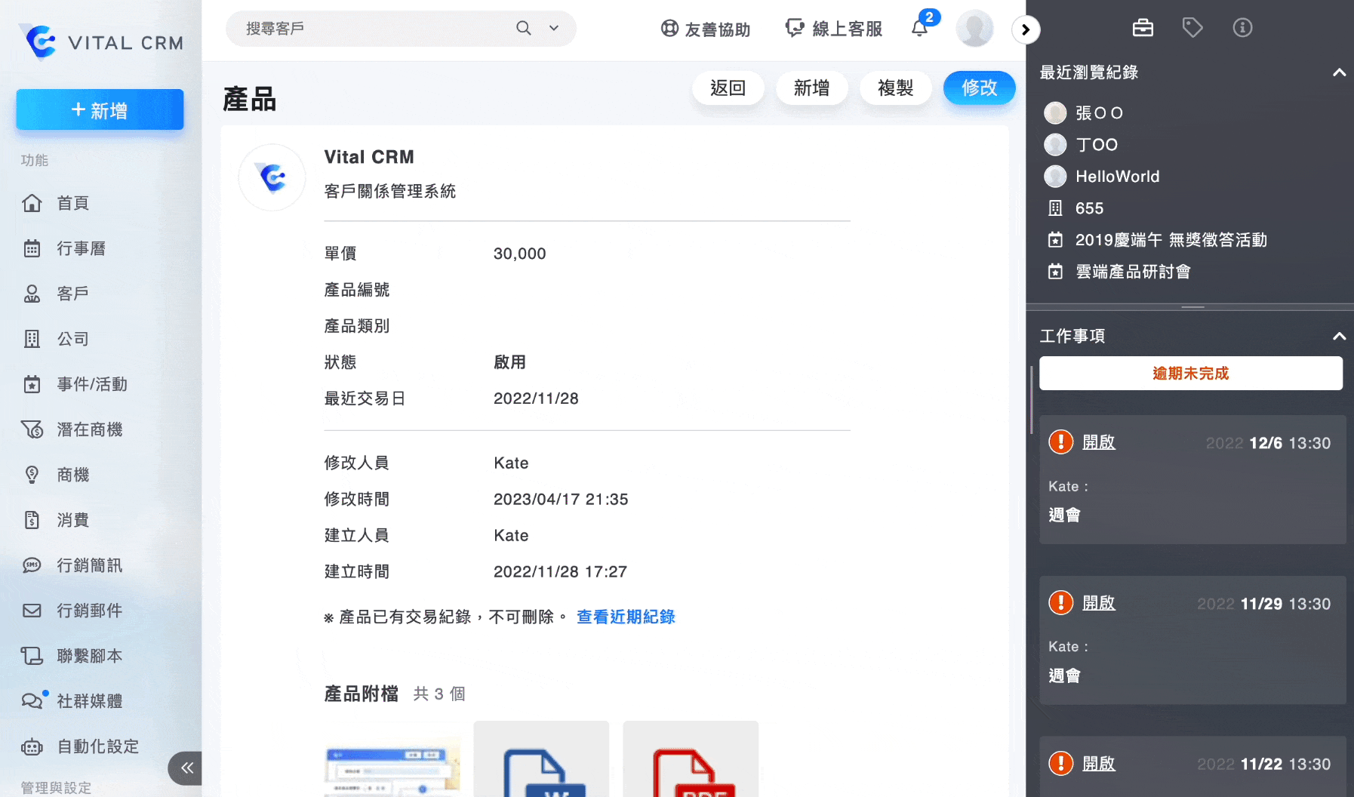Open the 開啟 link for 12/6 task
This screenshot has width=1354, height=797.
1099,442
